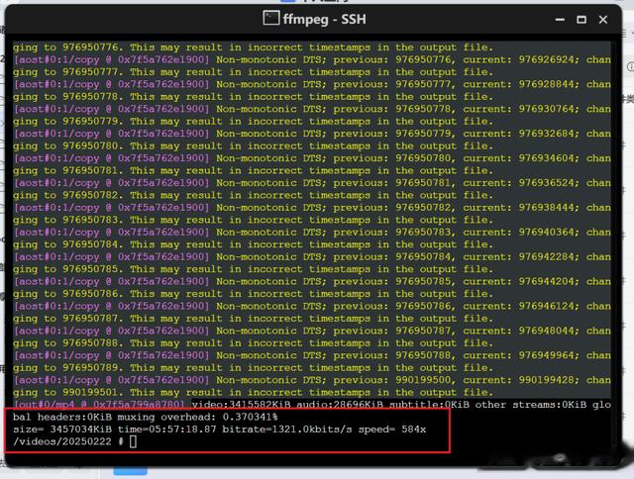Click the 'video:3415582KiB' summary text
The height and width of the screenshot is (479, 634).
point(242,405)
